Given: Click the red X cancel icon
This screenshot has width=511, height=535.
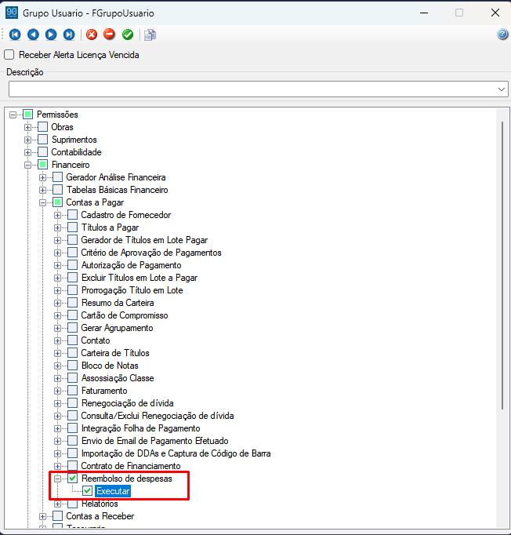Looking at the screenshot, I should [x=92, y=35].
